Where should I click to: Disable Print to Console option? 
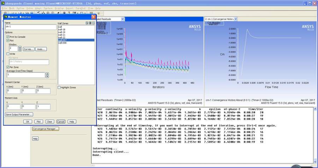click(x=8, y=37)
